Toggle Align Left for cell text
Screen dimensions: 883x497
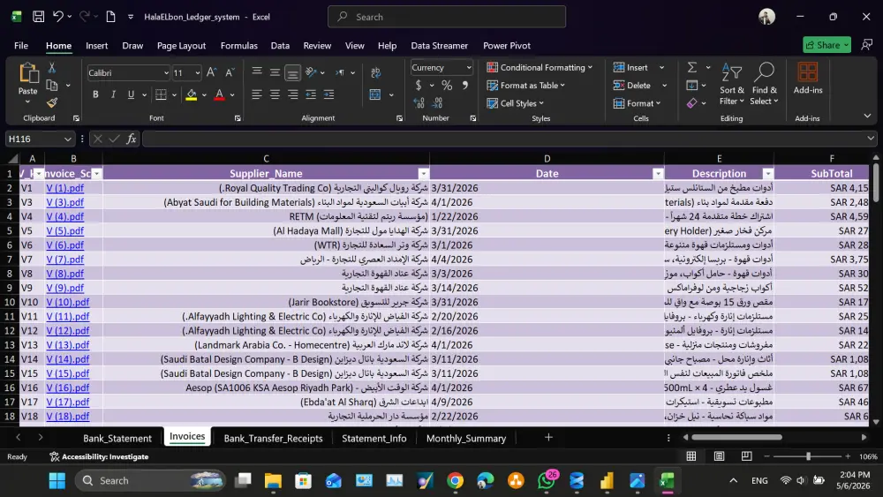coord(257,94)
